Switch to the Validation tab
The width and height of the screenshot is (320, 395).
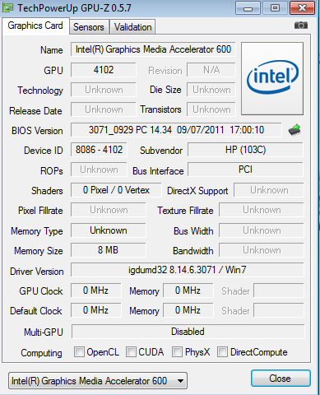(x=132, y=27)
